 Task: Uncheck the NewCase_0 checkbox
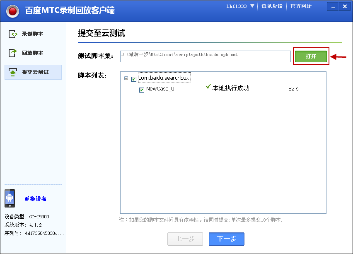[x=142, y=90]
